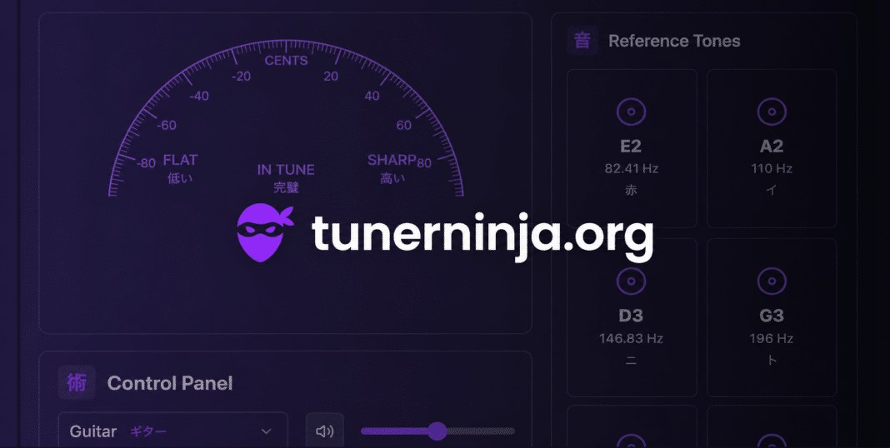890x448 pixels.
Task: Click the Reference Tones heading
Action: [x=674, y=41]
